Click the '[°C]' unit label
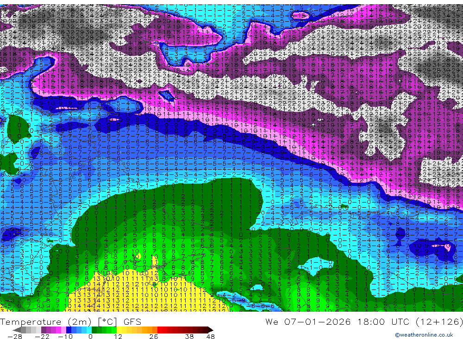 [107, 322]
